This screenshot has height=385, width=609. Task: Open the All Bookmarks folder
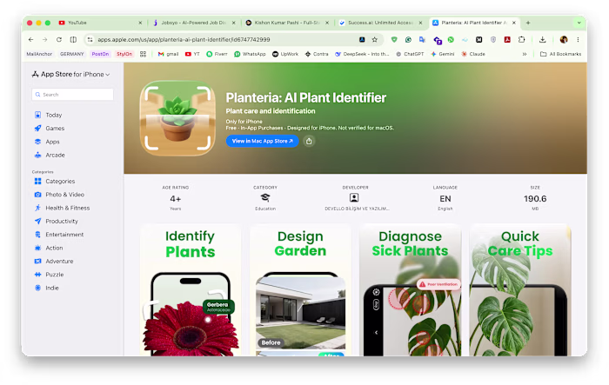[561, 54]
